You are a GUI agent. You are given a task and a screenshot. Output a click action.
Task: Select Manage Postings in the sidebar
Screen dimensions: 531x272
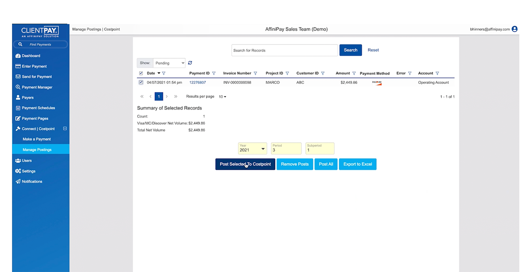coord(41,150)
